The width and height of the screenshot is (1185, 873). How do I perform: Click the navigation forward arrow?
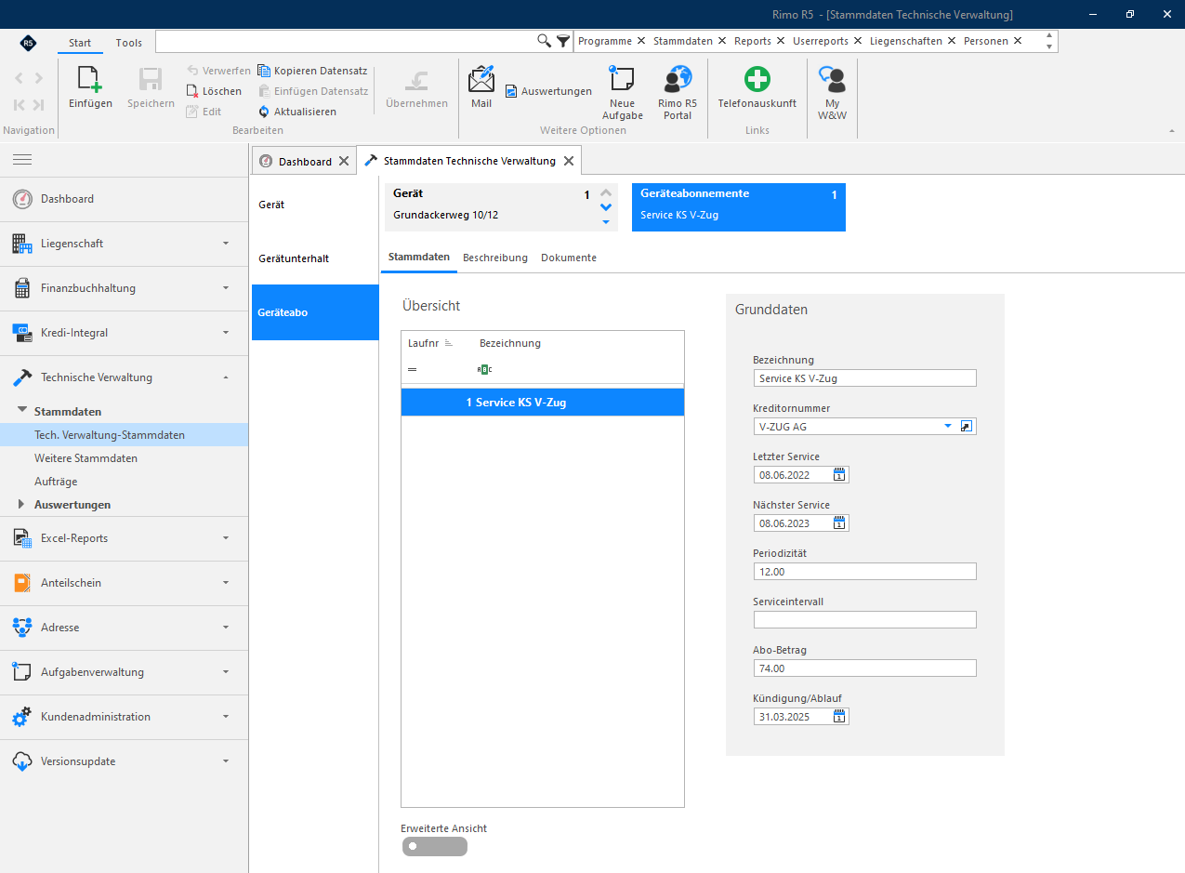click(38, 78)
